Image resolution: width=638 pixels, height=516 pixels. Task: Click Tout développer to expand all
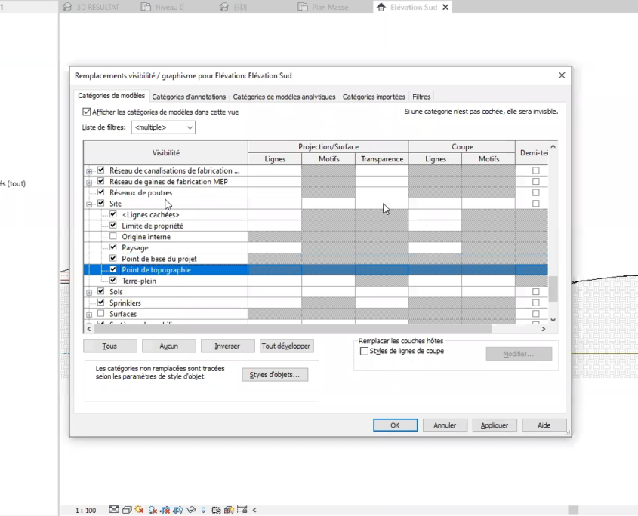(286, 346)
